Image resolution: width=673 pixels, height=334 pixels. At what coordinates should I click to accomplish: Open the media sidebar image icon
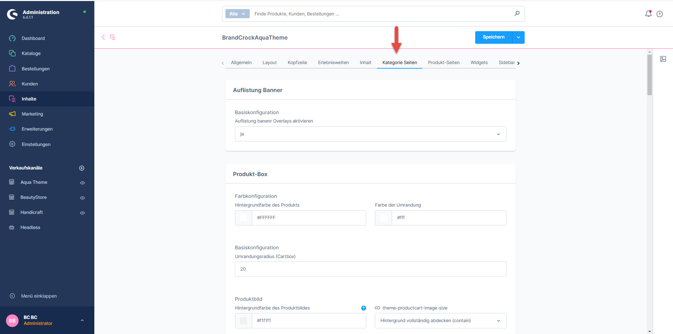point(663,59)
